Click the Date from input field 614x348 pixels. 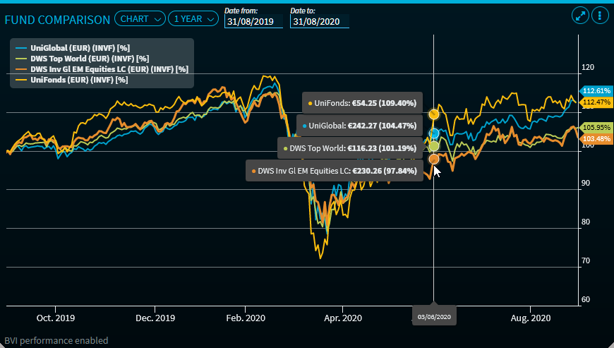pos(253,21)
